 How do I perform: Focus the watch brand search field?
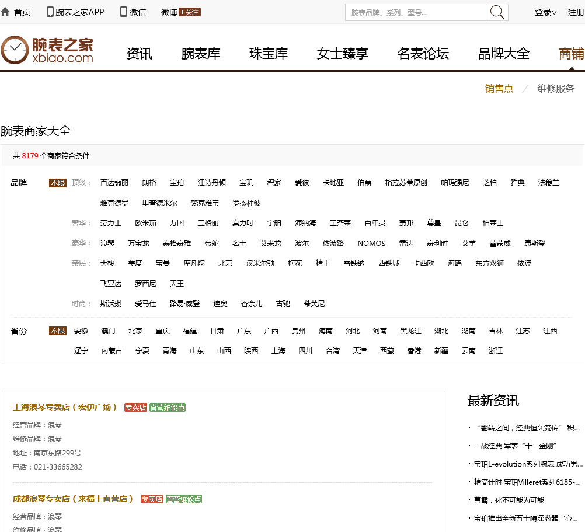[416, 12]
